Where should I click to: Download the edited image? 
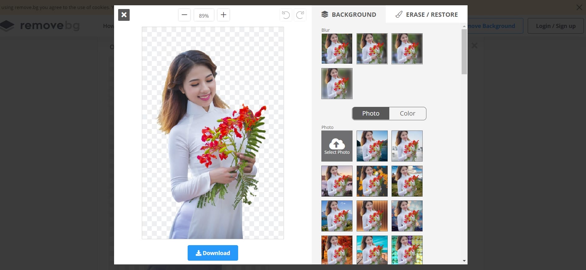point(213,253)
